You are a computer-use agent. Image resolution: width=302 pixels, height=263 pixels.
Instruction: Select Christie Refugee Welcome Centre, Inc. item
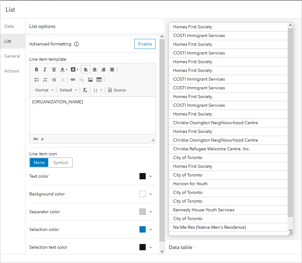(228, 149)
